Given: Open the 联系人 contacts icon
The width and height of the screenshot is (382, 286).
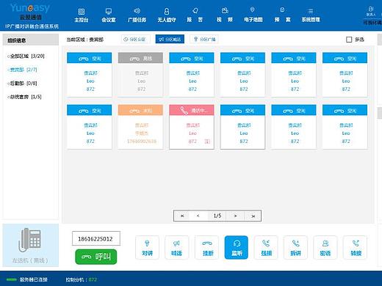Looking at the screenshot, I should pyautogui.click(x=371, y=11).
